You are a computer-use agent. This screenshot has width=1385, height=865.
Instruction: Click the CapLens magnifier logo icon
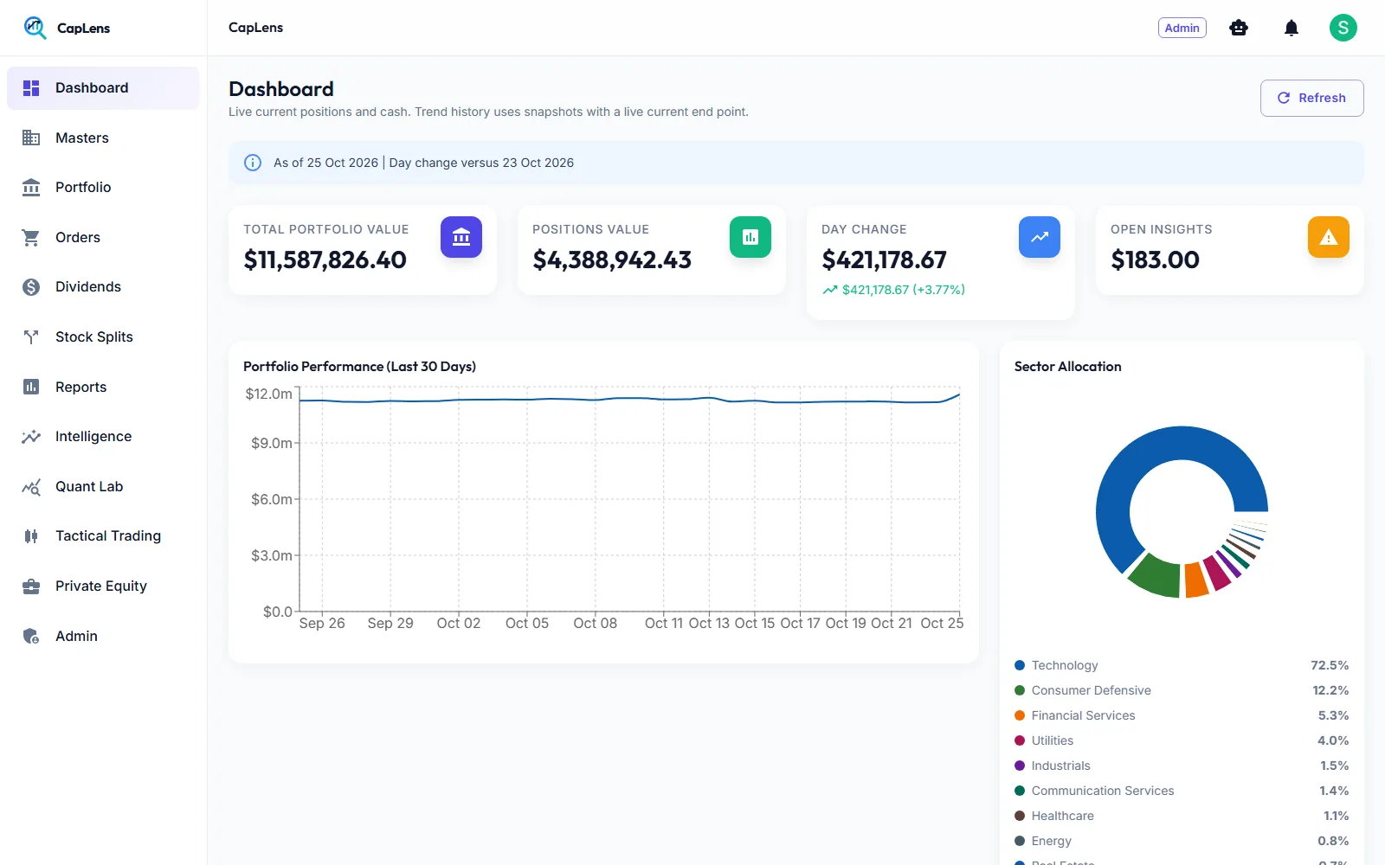coord(35,28)
